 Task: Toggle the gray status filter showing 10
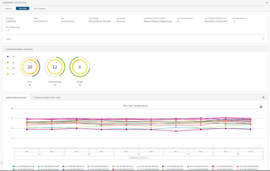pos(11,57)
